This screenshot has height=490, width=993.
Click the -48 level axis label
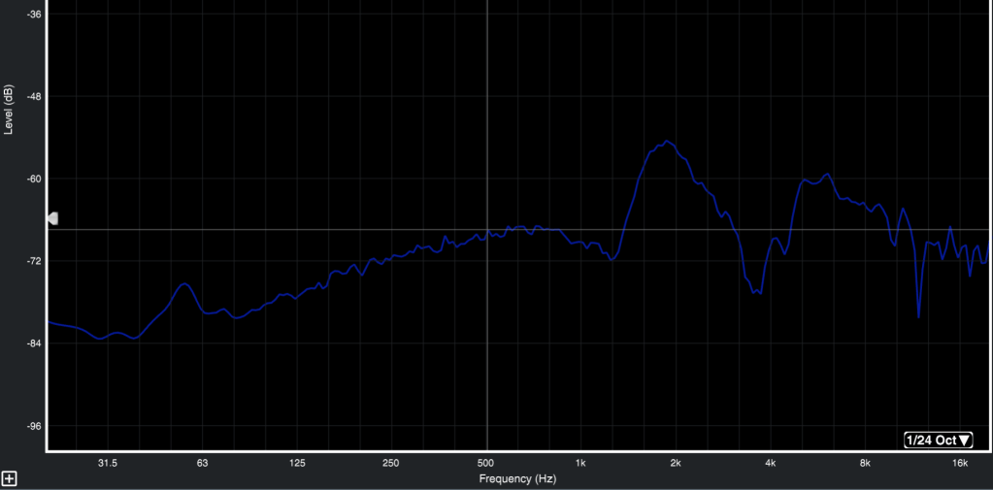[33, 97]
